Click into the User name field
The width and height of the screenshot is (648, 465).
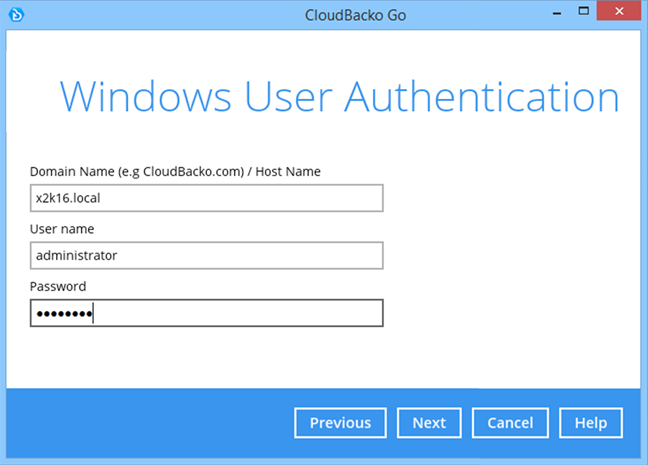[206, 255]
